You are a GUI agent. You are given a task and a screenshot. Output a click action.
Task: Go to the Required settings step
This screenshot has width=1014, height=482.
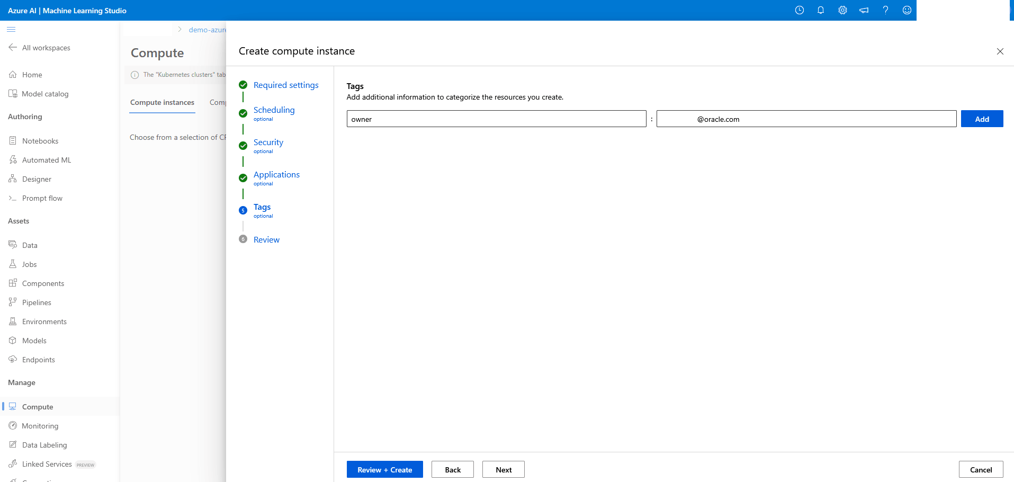pyautogui.click(x=286, y=85)
